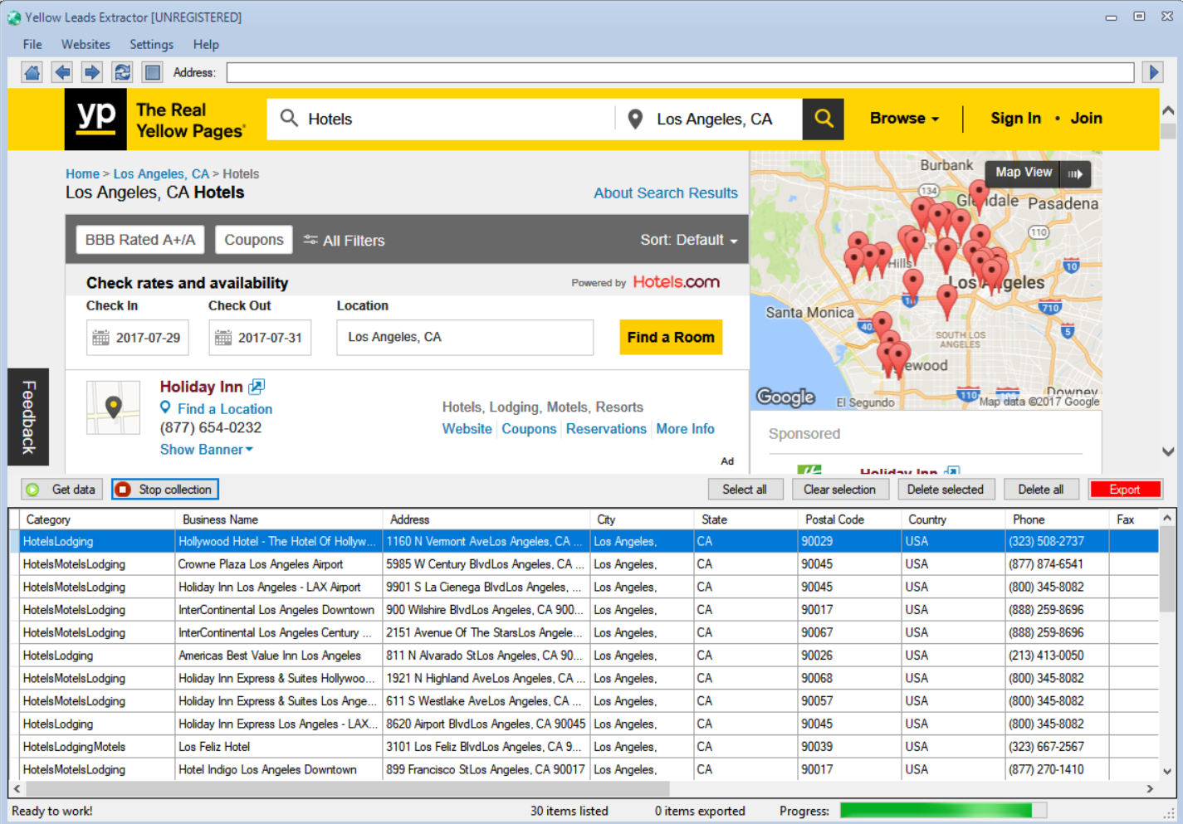The height and width of the screenshot is (824, 1183).
Task: Click the stop loading square icon
Action: pos(152,72)
